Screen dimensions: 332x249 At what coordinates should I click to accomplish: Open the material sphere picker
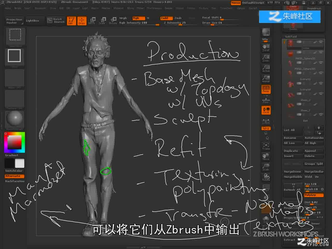(x=15, y=120)
